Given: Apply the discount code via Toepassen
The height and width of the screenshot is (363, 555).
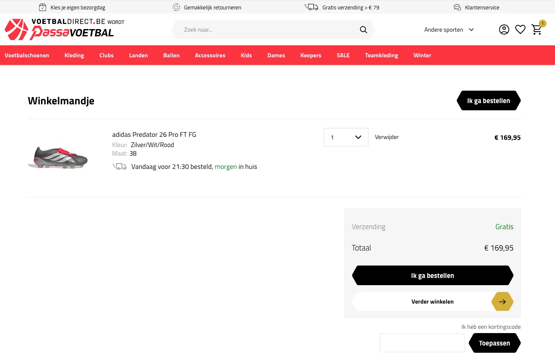Looking at the screenshot, I should point(494,342).
